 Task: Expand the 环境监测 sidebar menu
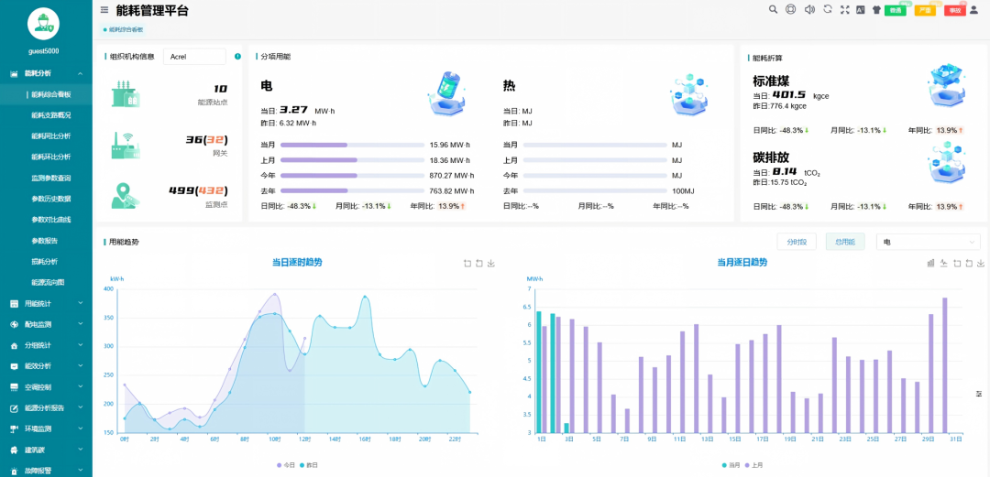[46, 428]
